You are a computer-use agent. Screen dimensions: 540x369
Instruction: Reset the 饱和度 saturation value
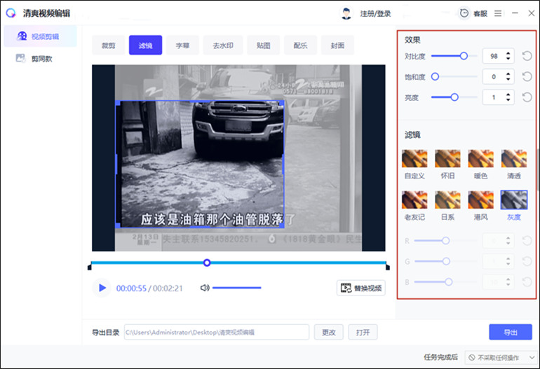527,76
